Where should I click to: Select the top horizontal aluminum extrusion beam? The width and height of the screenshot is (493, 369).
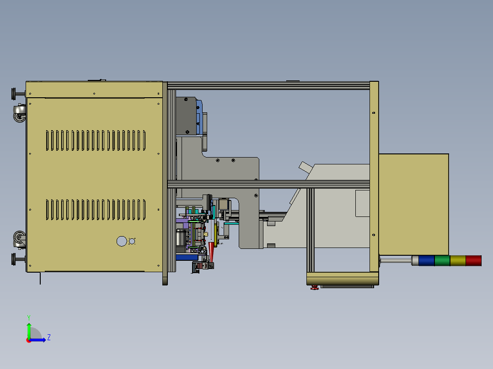point(268,85)
